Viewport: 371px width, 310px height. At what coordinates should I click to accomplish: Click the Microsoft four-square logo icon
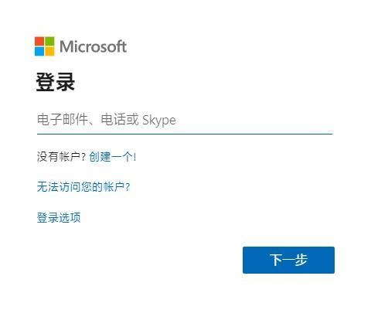pos(45,46)
